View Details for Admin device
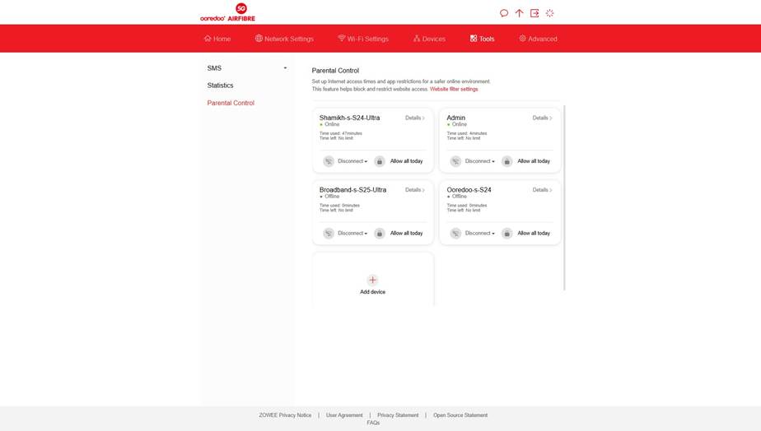 click(542, 118)
